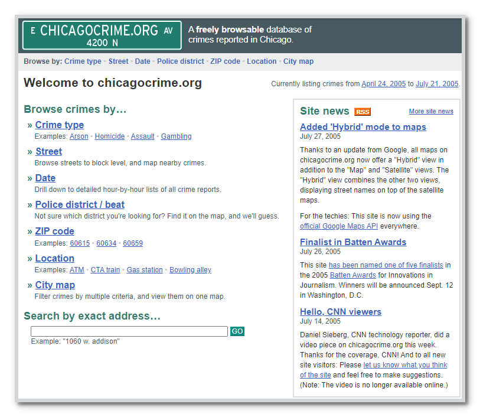
Task: Click the chicagocrime.org street sign logo
Action: (102, 35)
